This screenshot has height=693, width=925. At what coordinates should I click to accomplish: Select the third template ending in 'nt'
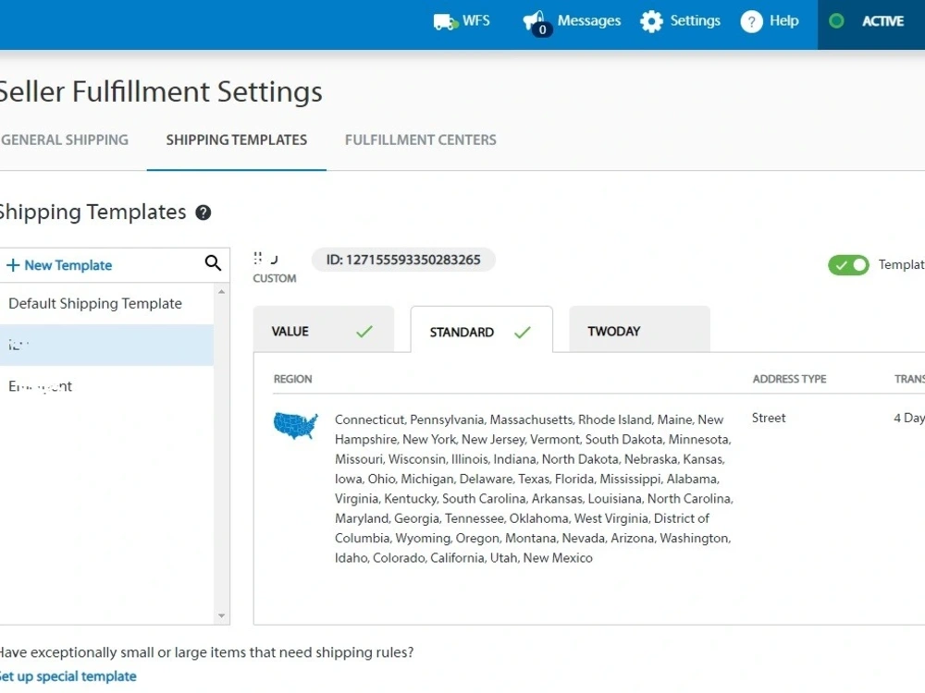[x=106, y=386]
